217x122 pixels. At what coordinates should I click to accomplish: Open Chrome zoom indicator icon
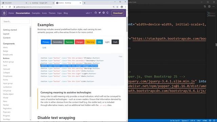coord(114,7)
